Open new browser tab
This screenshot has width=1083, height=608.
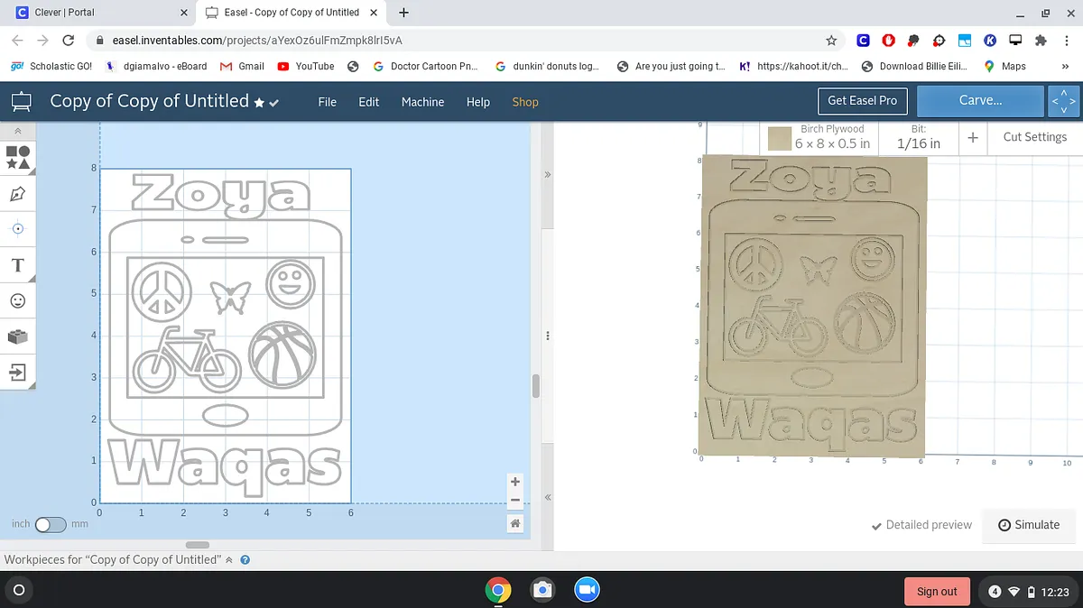pyautogui.click(x=403, y=13)
